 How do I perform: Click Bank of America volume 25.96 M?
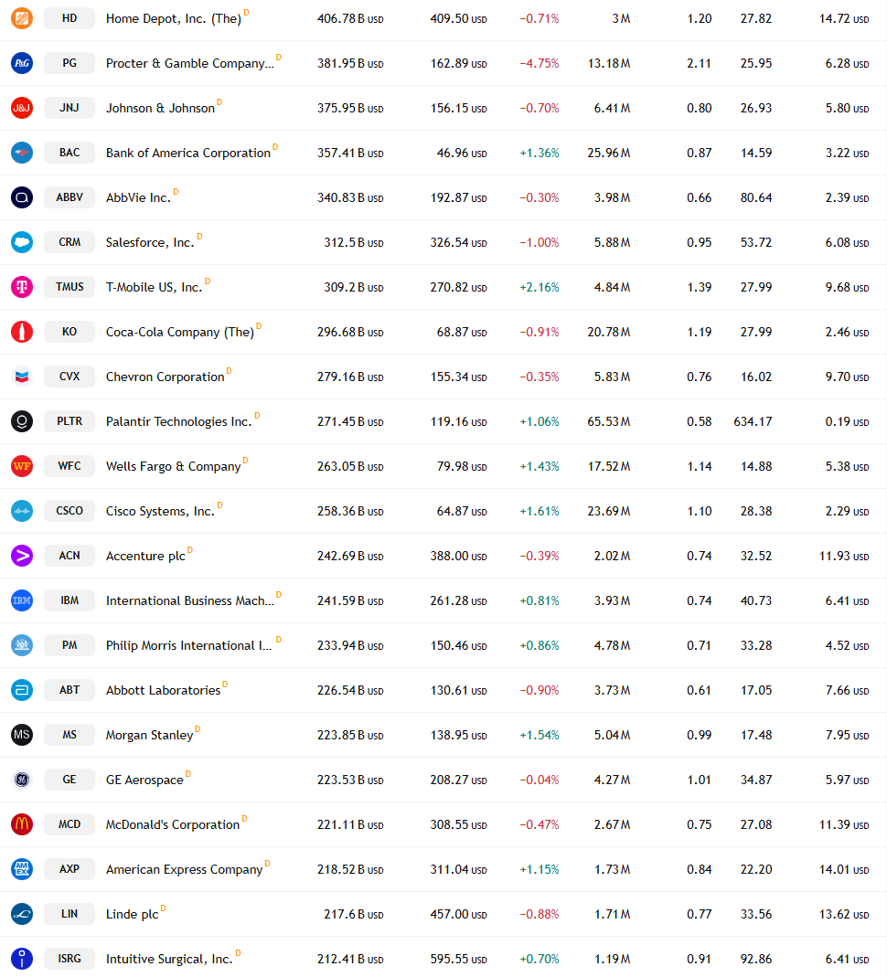point(609,154)
